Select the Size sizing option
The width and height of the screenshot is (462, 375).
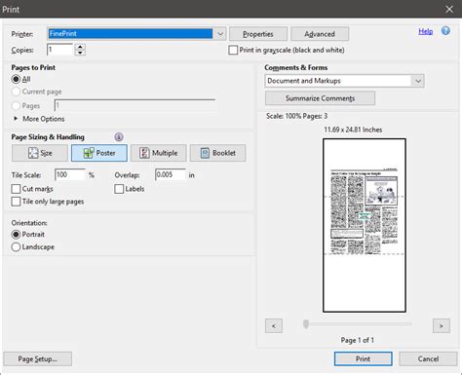(x=40, y=153)
